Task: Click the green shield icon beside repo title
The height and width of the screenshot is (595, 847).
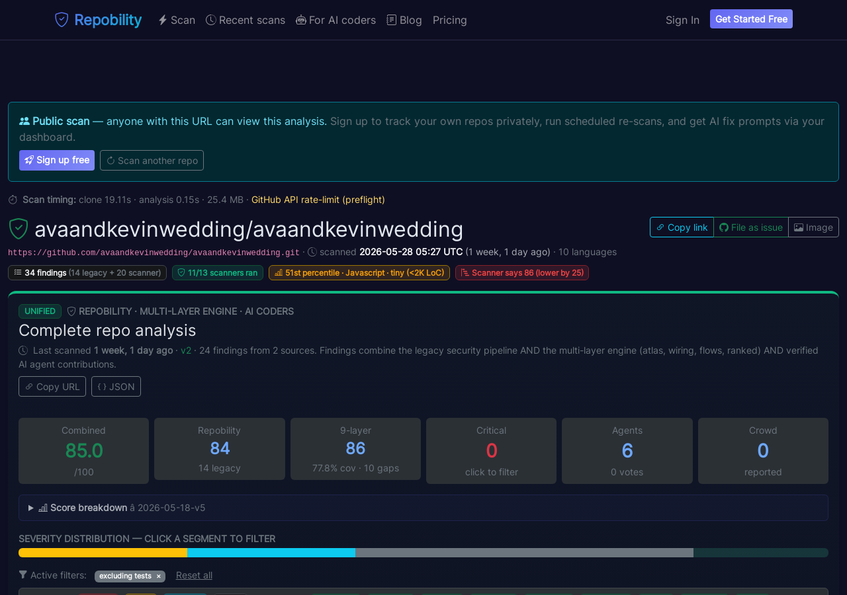Action: coord(19,229)
